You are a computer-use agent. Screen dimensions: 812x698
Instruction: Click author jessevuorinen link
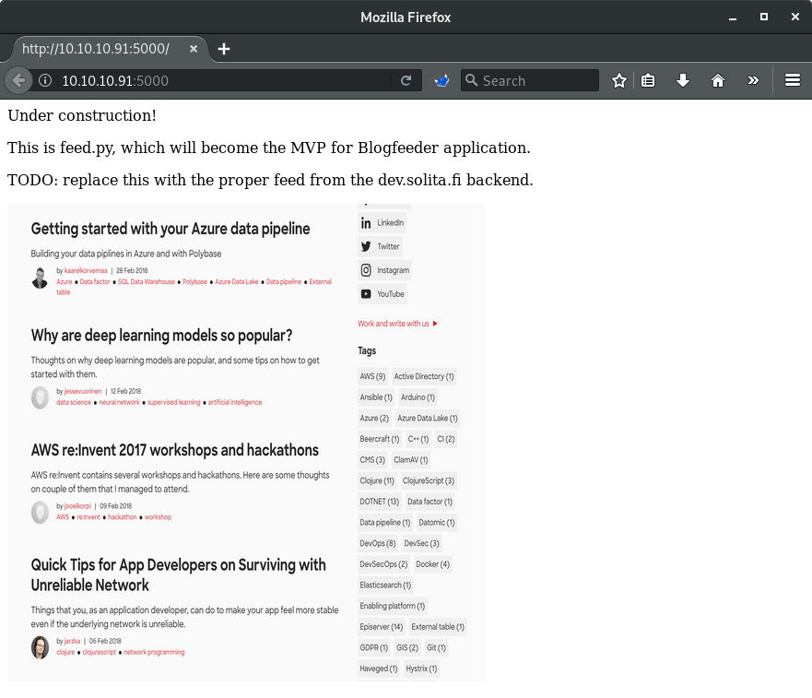tap(83, 391)
